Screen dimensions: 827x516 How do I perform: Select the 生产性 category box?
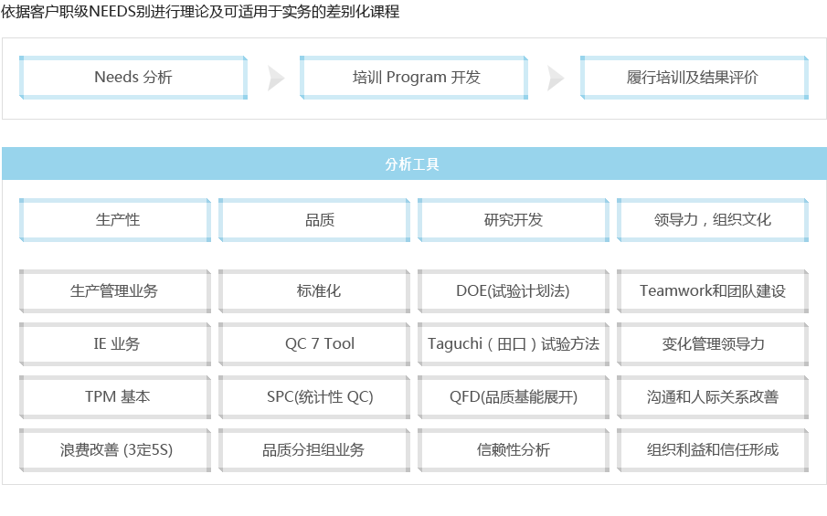115,220
